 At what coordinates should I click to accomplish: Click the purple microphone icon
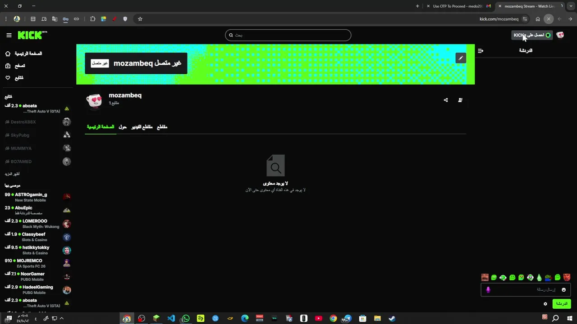(x=488, y=290)
